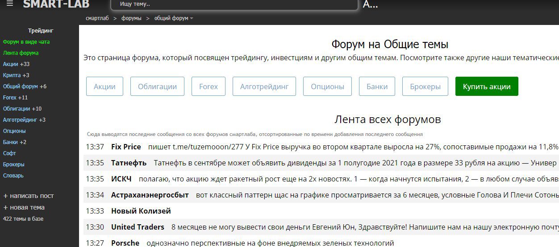The width and height of the screenshot is (559, 247).
Task: Open the 'ИСКЧ' forum topic
Action: pyautogui.click(x=121, y=179)
